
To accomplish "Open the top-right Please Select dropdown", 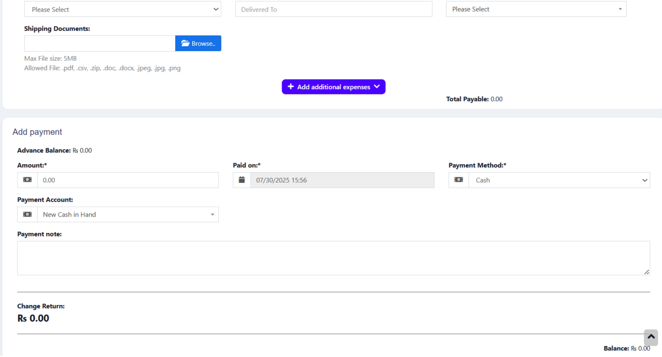I will click(536, 9).
